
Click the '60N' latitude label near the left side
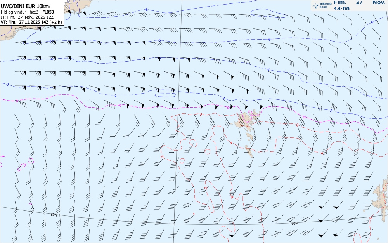[x=54, y=215]
